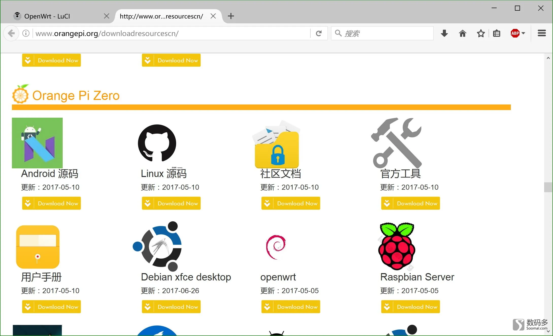The image size is (553, 336).
Task: Click the hammer and wrench tools icon
Action: pyautogui.click(x=396, y=143)
